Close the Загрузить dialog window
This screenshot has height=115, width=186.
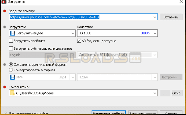point(181,2)
